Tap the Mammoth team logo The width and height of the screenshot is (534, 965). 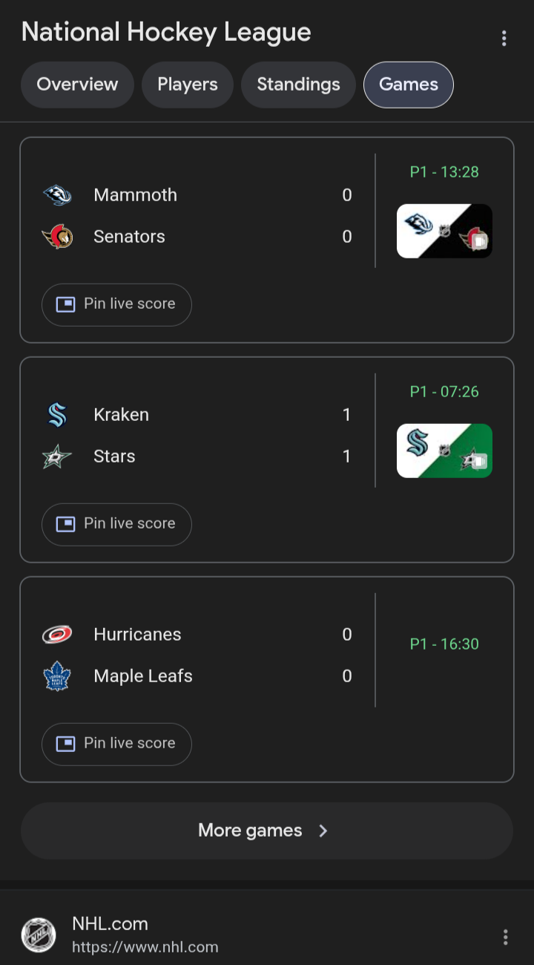[x=57, y=195]
